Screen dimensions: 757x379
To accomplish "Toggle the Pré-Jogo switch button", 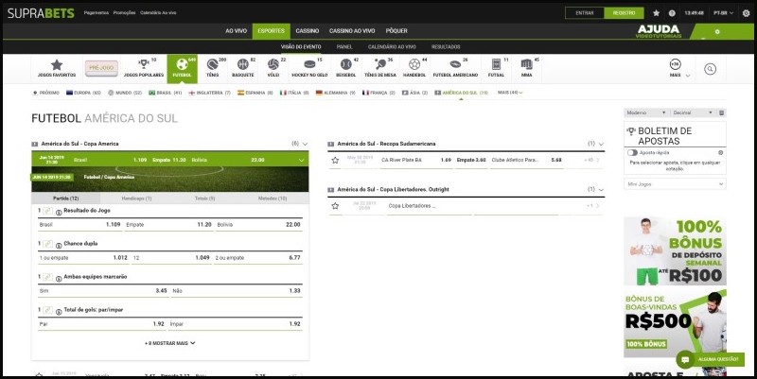I will pyautogui.click(x=101, y=68).
